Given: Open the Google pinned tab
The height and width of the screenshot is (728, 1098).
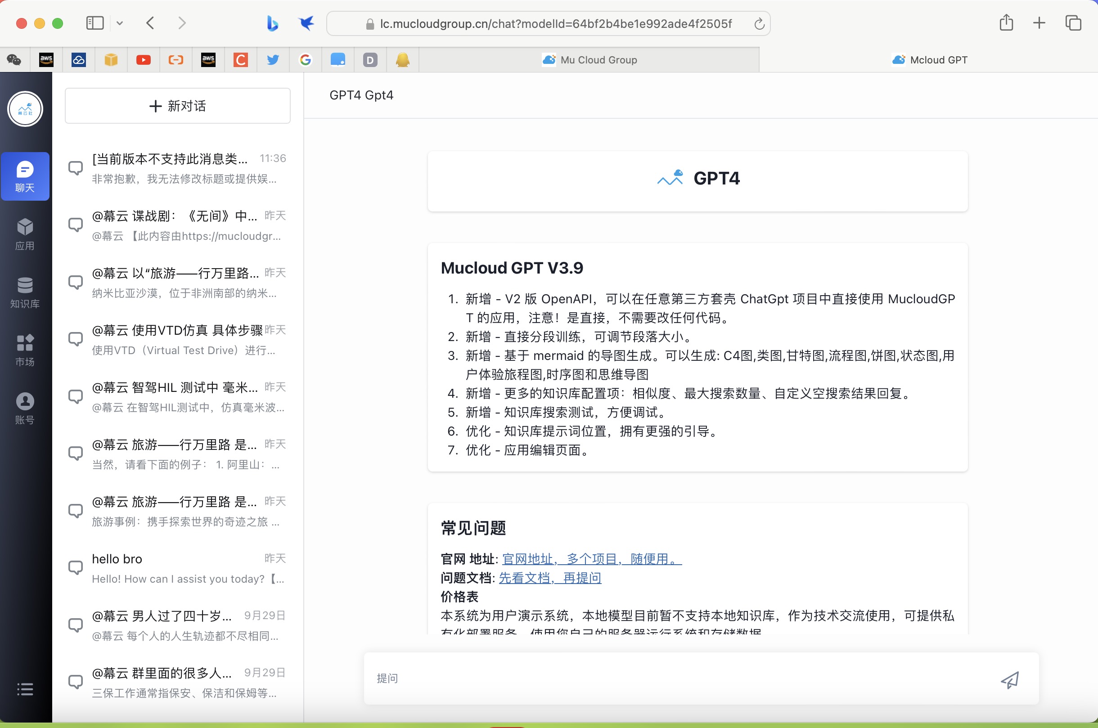Looking at the screenshot, I should [x=306, y=60].
